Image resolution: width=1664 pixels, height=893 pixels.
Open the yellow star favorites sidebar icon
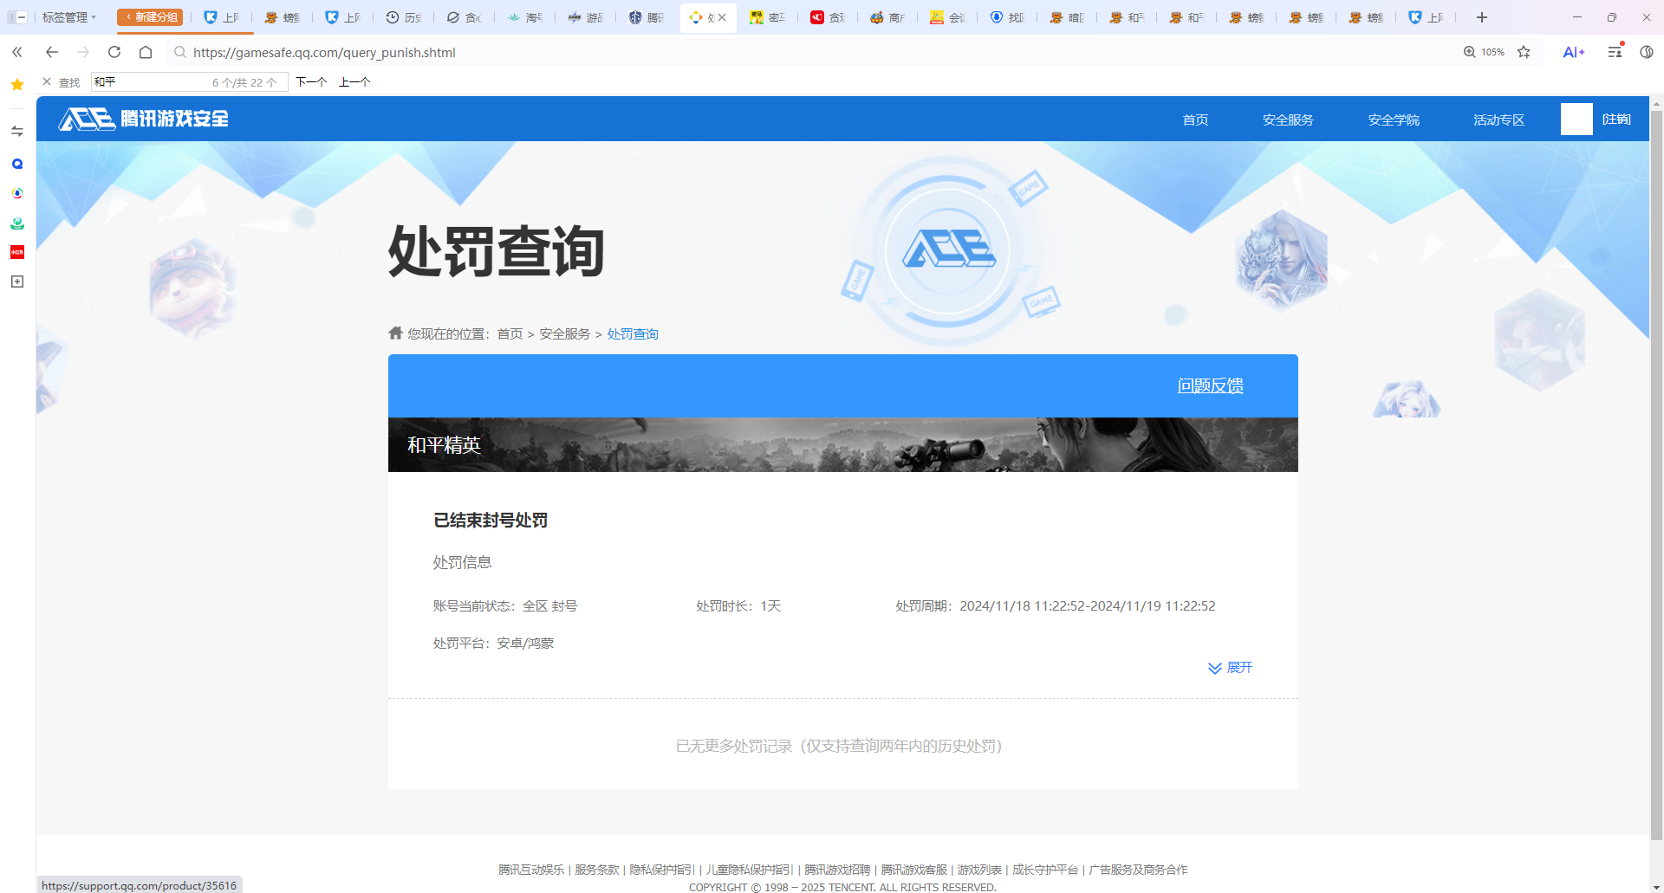[x=17, y=85]
